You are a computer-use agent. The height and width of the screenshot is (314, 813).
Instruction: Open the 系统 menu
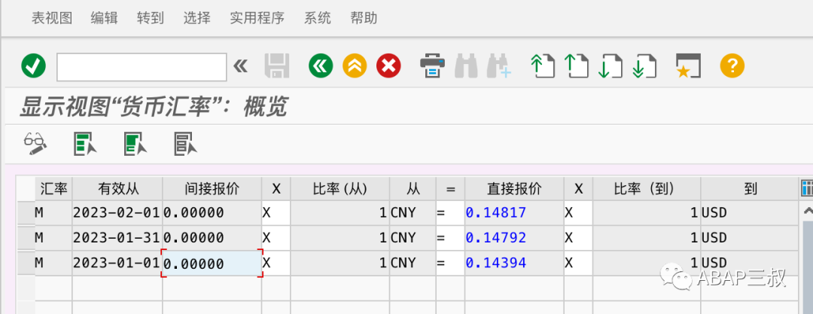click(318, 18)
